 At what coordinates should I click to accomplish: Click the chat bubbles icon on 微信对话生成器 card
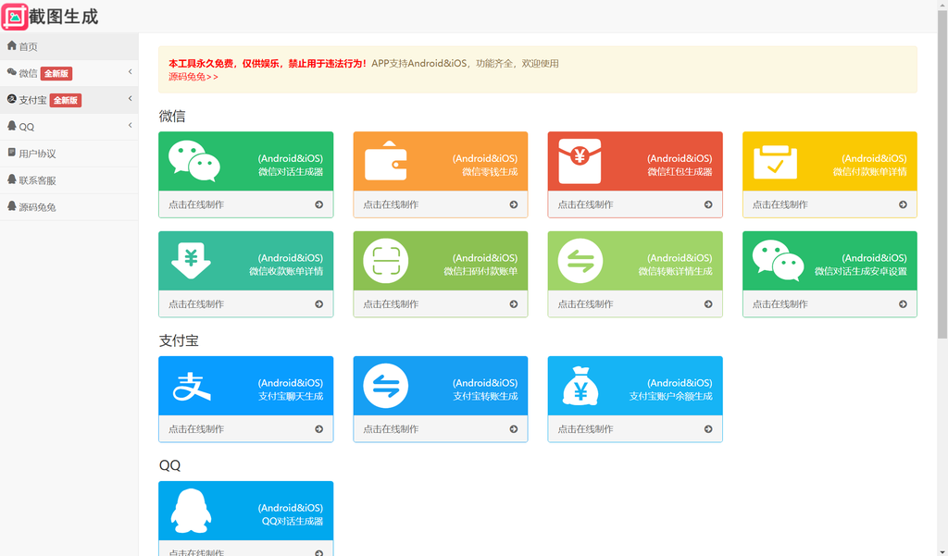[194, 161]
